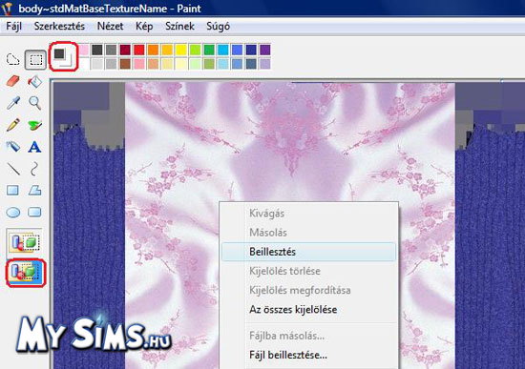Screen dimensions: 525x369
Task: Choose Beillesztés from the context menu
Action: [308, 252]
